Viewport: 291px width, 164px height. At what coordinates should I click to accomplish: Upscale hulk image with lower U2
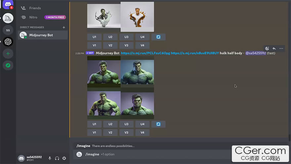(110, 124)
